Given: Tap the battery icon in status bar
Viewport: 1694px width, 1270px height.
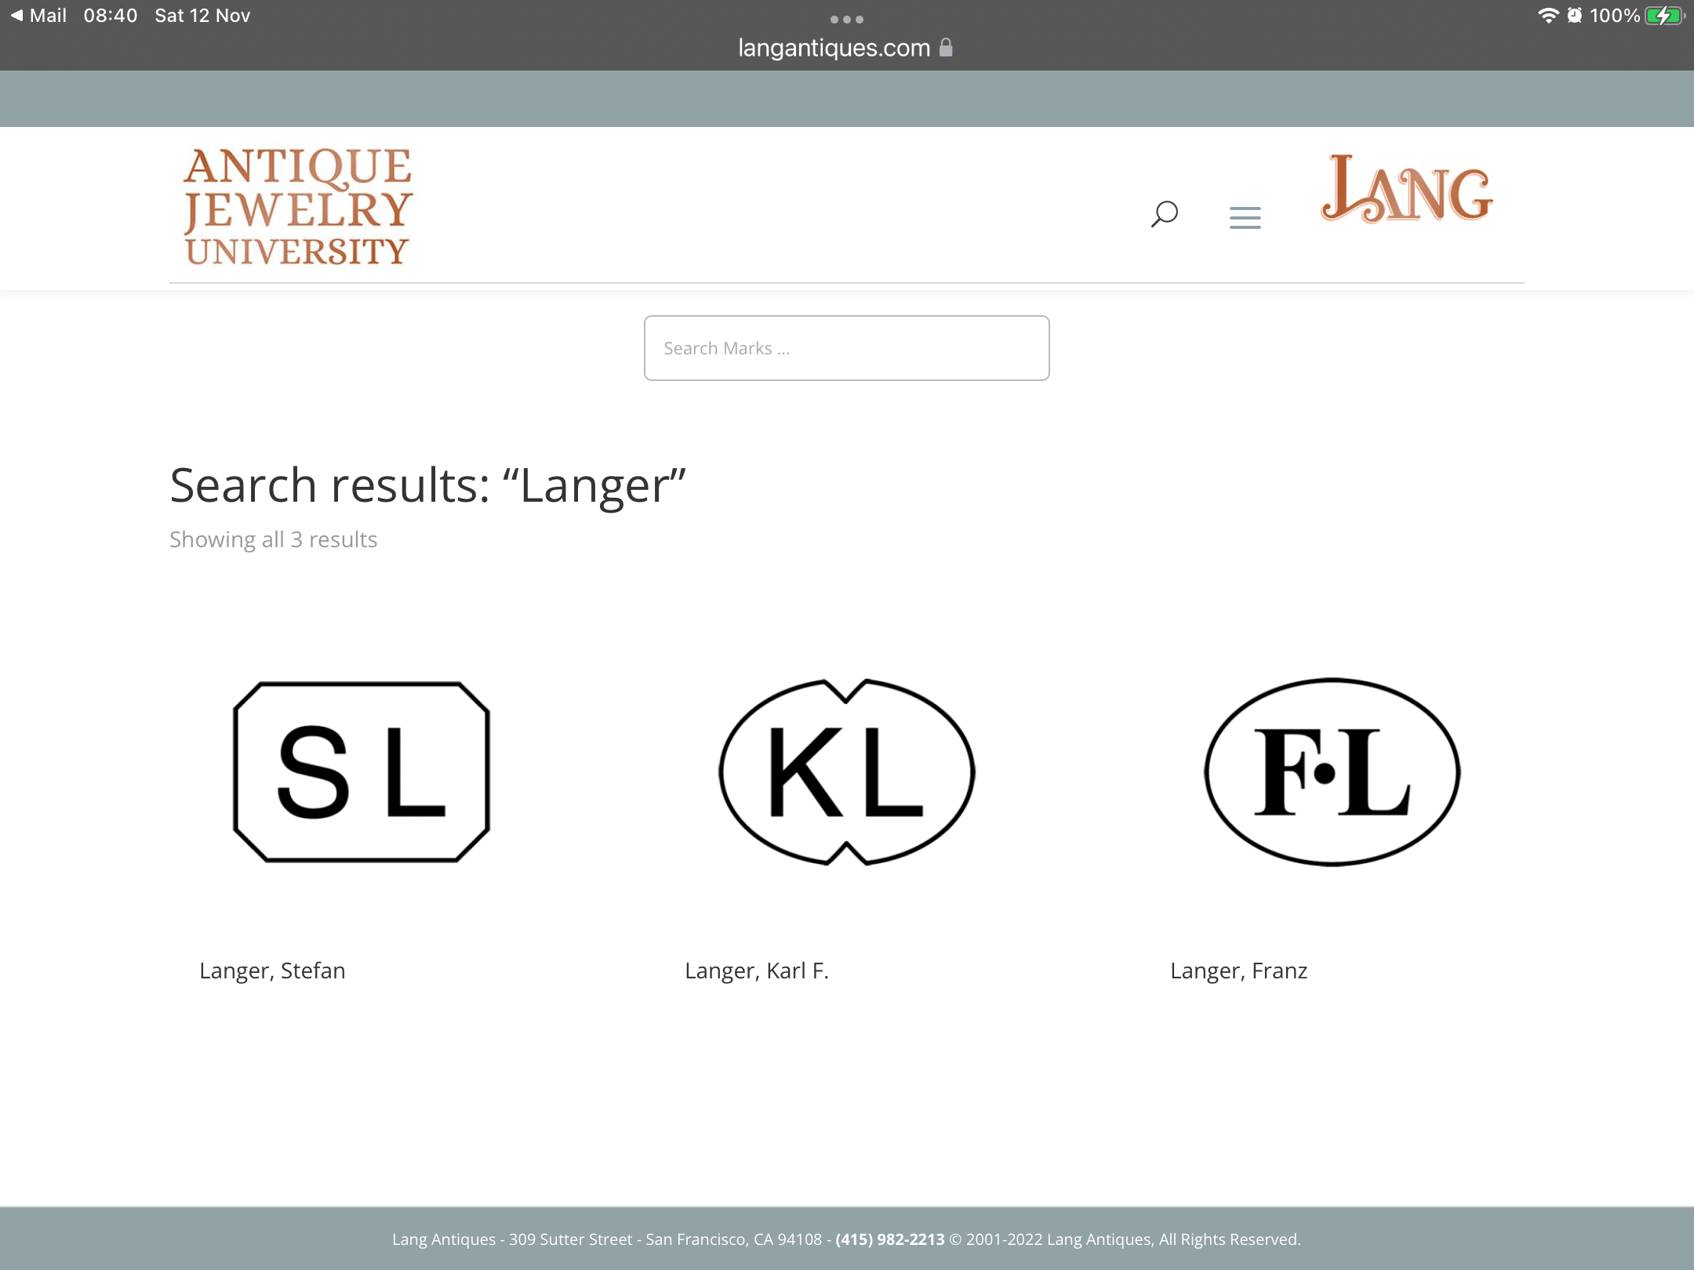Looking at the screenshot, I should [x=1663, y=16].
